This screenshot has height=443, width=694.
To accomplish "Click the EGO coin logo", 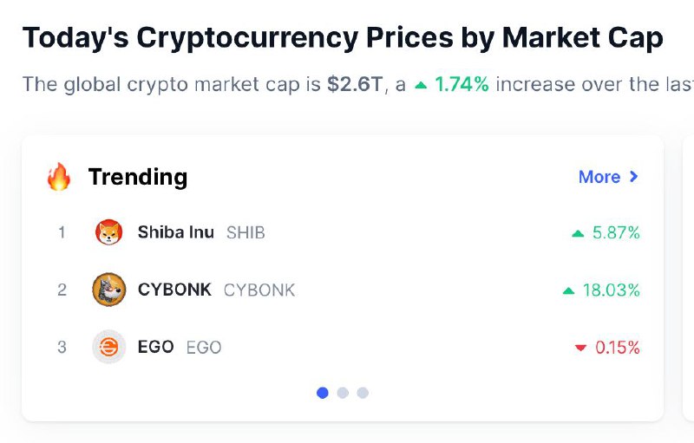I will (109, 347).
